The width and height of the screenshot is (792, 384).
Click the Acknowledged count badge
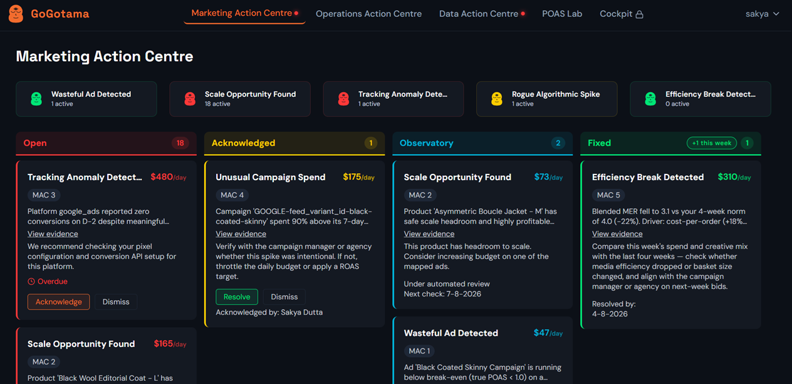370,143
